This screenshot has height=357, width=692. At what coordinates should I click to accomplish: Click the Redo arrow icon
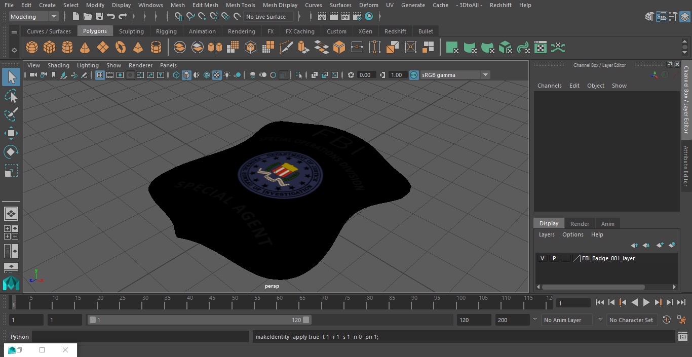(123, 17)
